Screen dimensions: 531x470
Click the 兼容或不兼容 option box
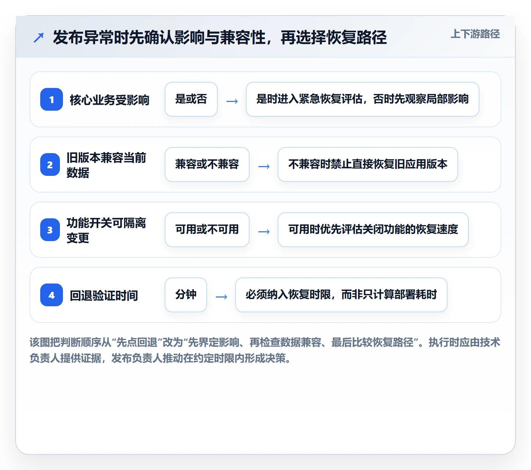(x=207, y=164)
